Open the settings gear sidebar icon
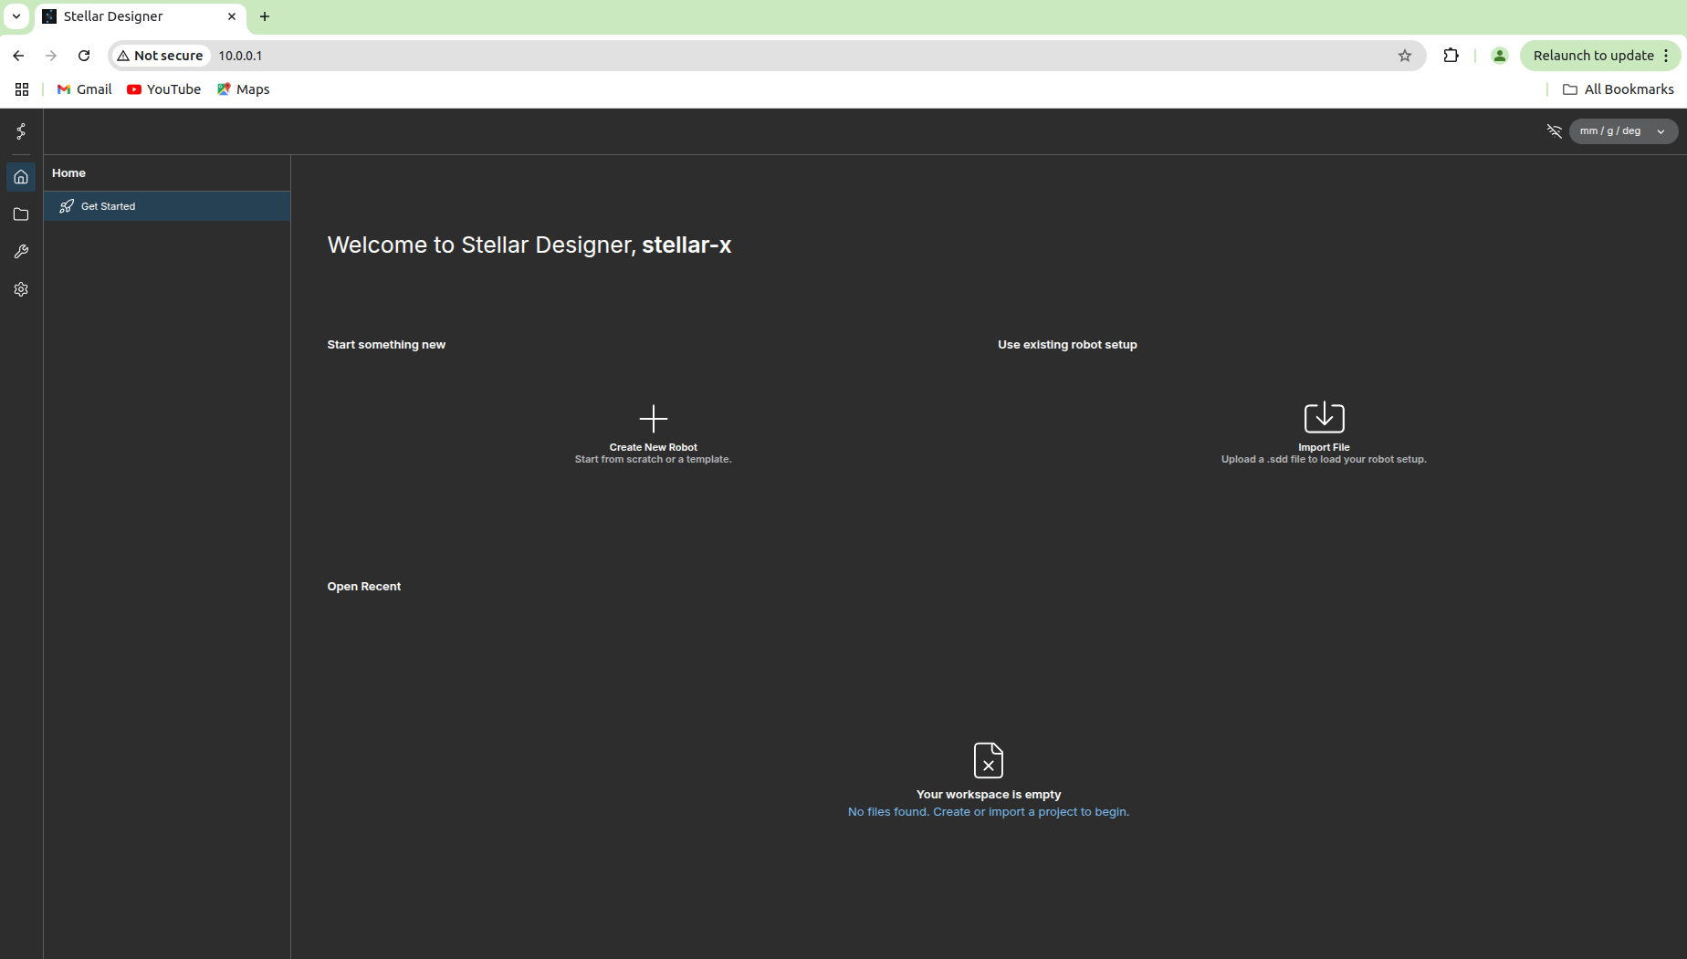 click(21, 289)
